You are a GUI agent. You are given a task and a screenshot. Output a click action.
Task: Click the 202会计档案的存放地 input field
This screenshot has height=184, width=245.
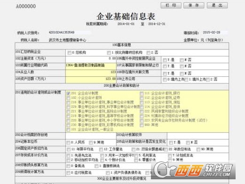(x=91, y=136)
